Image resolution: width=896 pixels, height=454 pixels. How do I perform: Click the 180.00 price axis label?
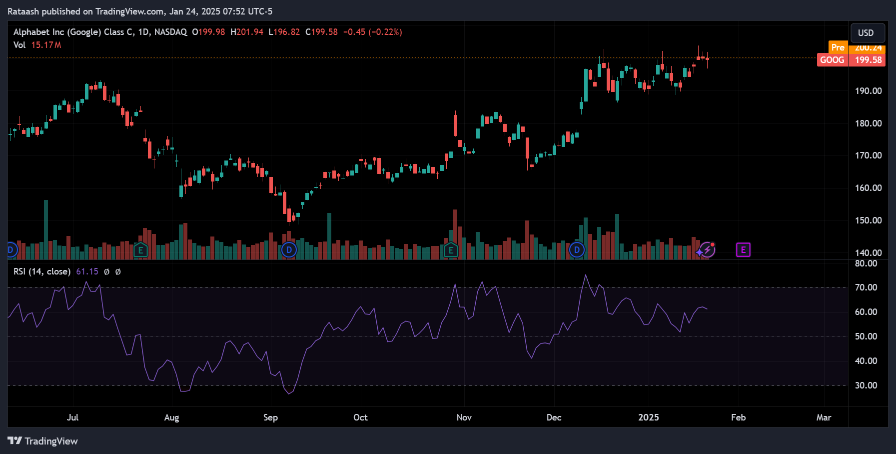[868, 123]
